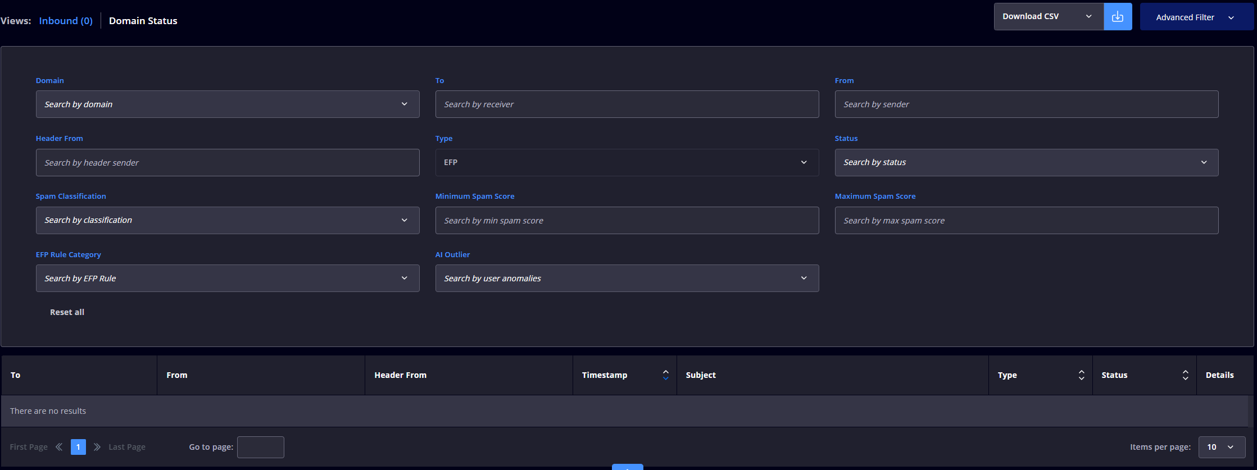
Task: Click the AI Outlier label
Action: pos(452,254)
